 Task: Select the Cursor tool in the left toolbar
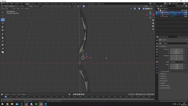pyautogui.click(x=3, y=16)
